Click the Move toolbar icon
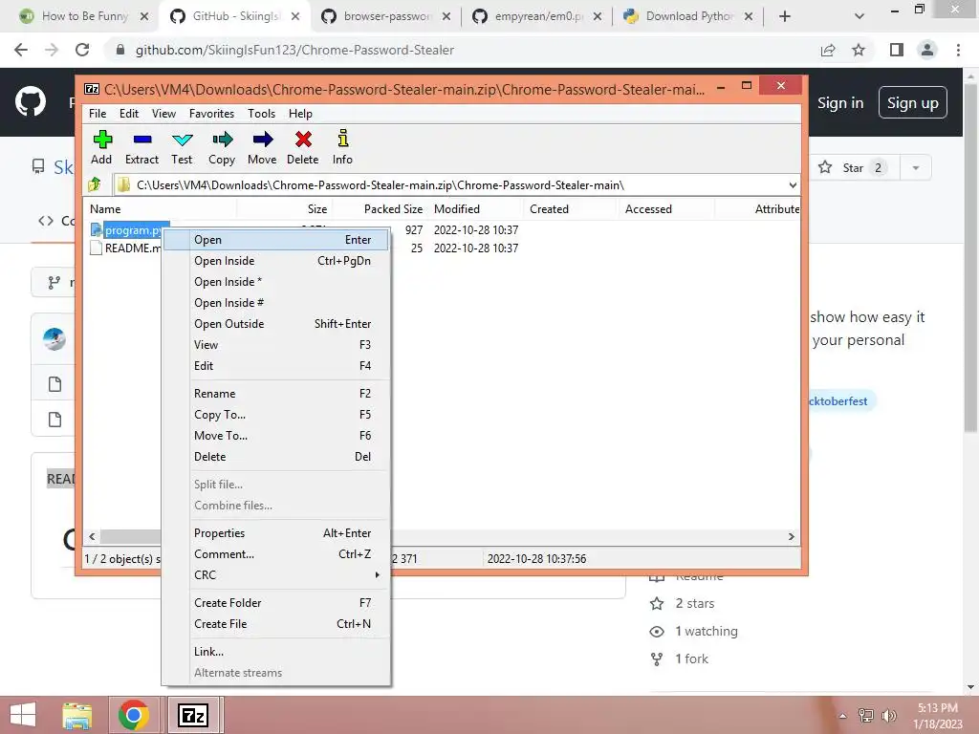Viewport: 979px width, 734px height. point(262,147)
